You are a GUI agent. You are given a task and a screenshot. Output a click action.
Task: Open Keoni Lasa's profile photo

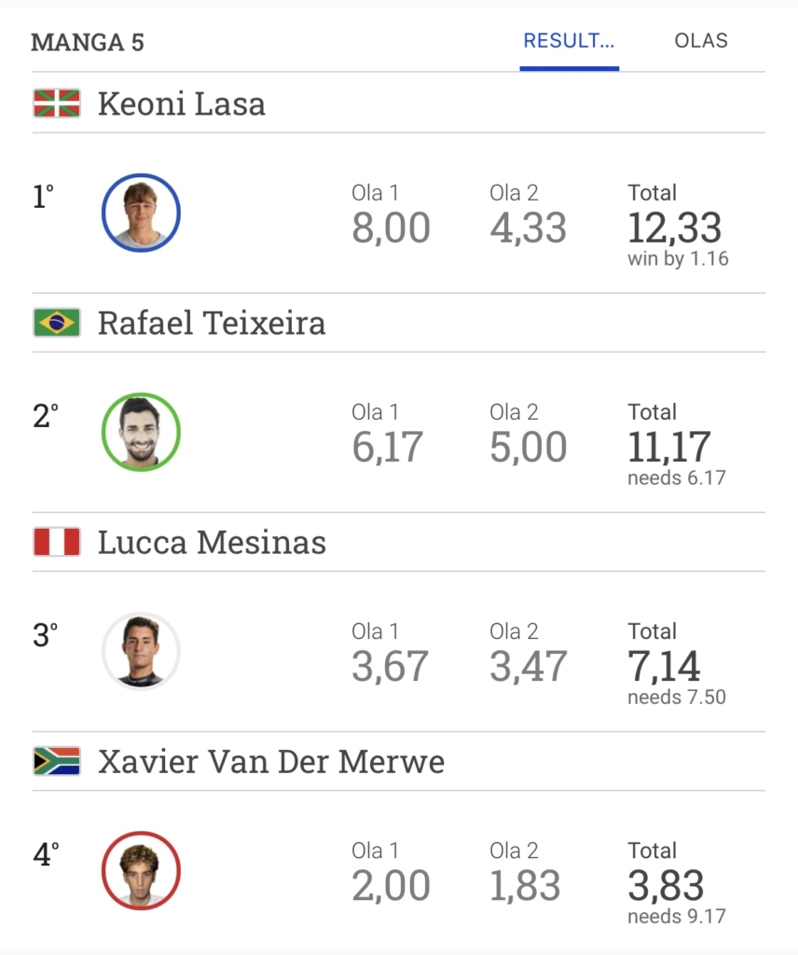141,213
